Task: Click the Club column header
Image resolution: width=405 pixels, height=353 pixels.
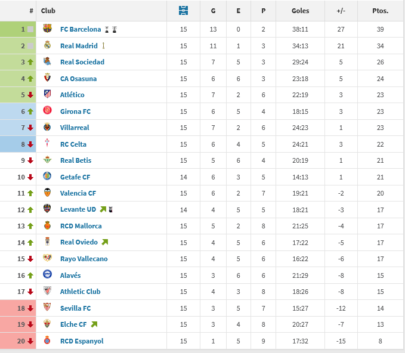Action: [x=48, y=11]
